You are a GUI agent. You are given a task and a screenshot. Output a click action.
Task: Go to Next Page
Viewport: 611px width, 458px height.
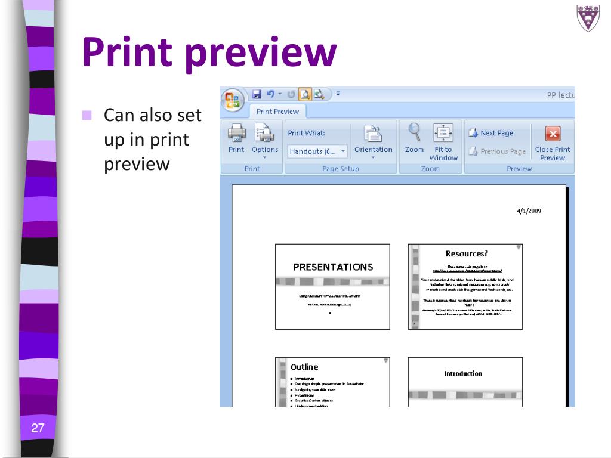[x=490, y=133]
